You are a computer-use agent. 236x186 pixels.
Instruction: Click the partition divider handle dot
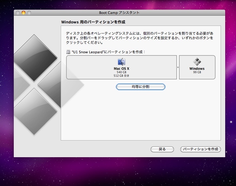(178, 67)
